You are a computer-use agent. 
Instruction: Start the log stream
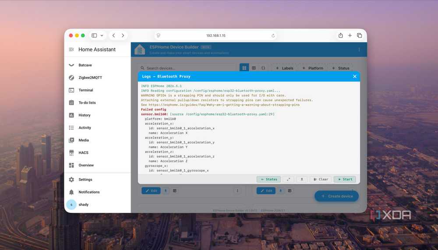coord(345,180)
